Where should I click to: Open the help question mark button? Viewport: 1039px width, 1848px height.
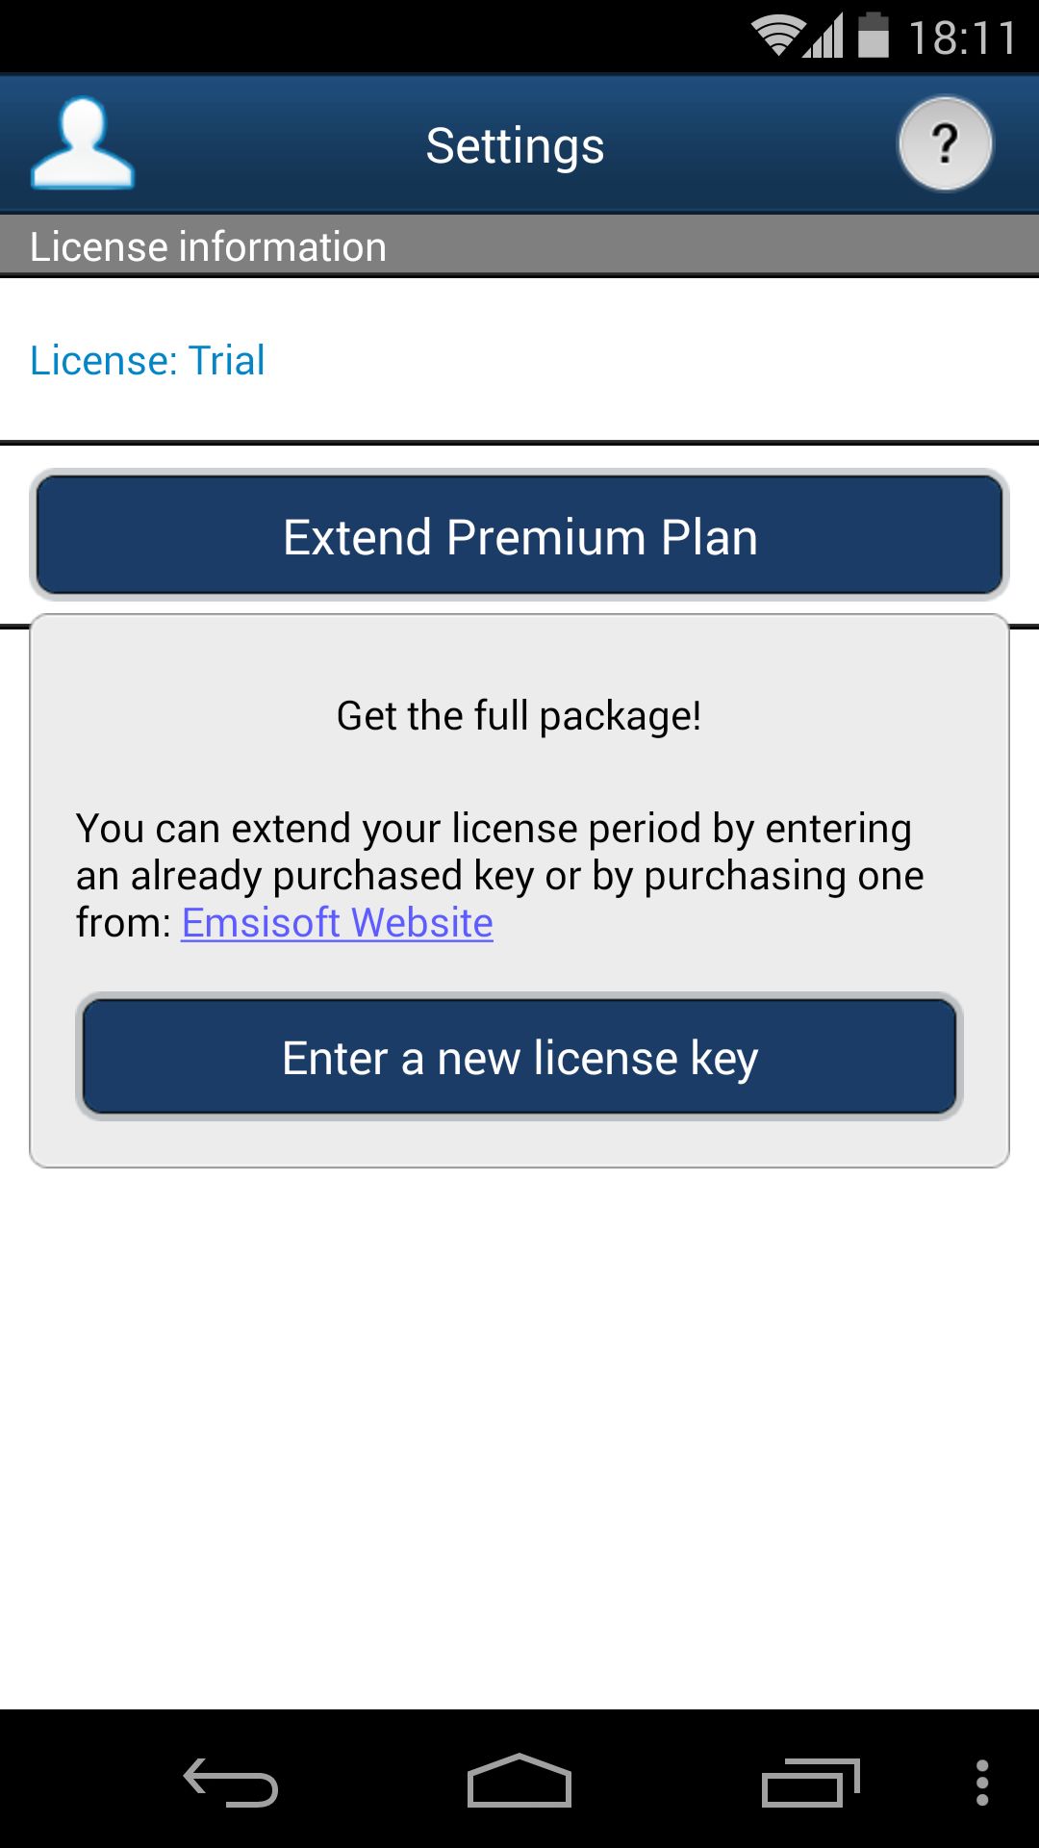946,144
